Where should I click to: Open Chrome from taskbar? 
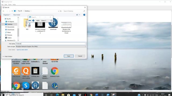[91, 95]
